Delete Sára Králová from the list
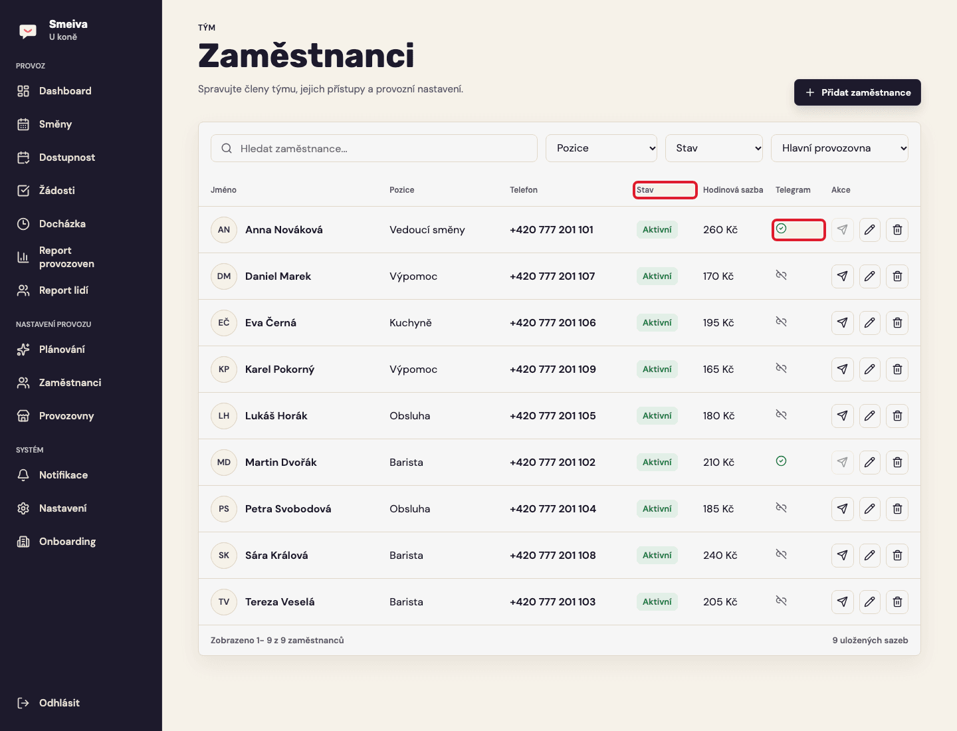 point(897,556)
